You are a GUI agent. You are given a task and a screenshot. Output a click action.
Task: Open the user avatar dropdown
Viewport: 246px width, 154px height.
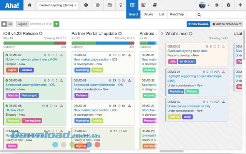204,5
